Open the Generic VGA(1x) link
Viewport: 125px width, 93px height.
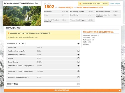(66, 8)
